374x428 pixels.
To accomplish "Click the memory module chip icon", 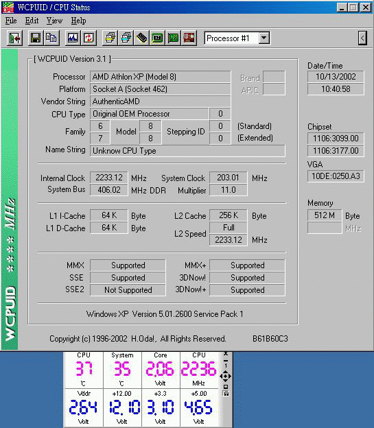I will [x=141, y=38].
